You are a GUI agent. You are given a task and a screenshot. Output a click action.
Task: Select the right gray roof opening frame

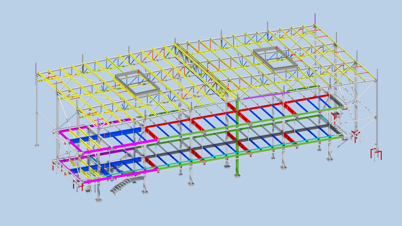point(276,59)
